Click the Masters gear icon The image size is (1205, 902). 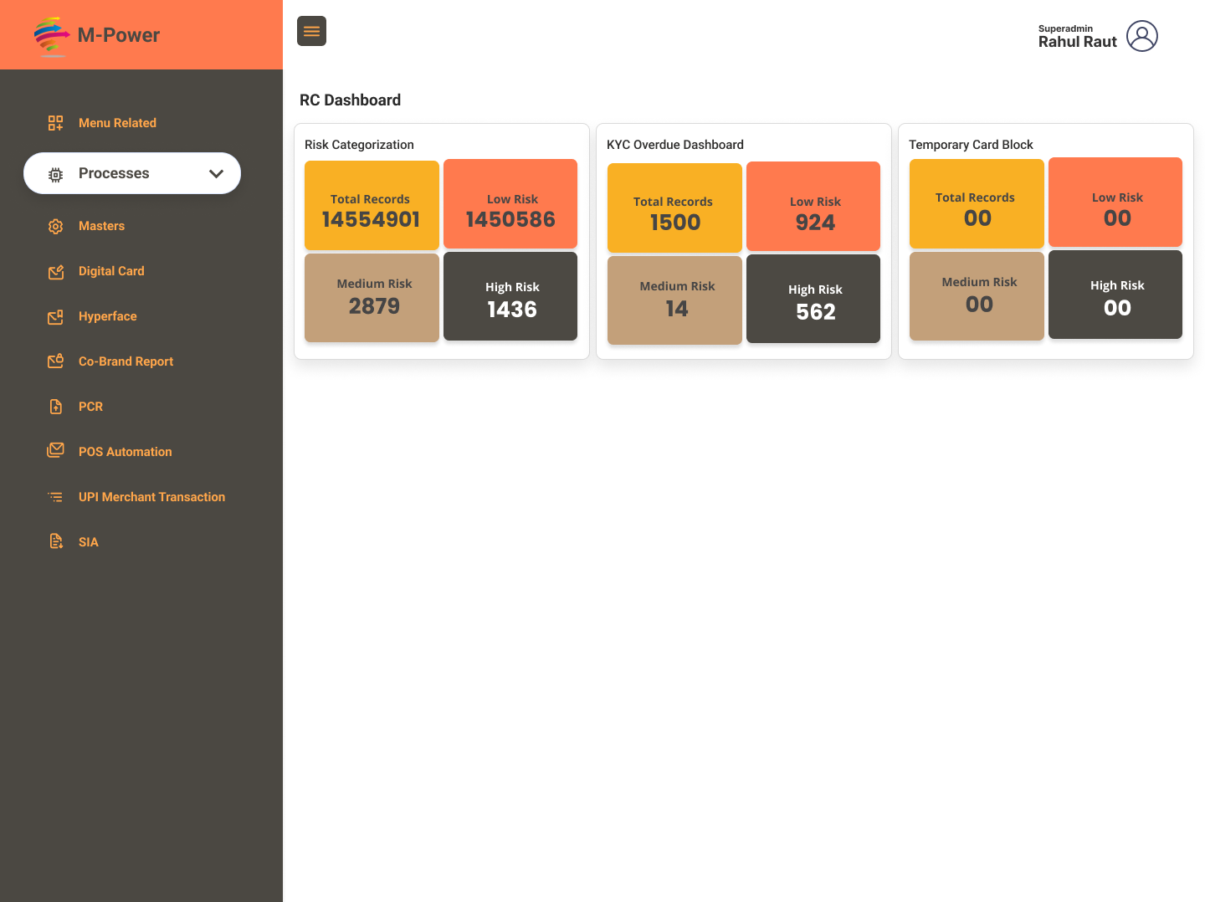click(x=55, y=227)
